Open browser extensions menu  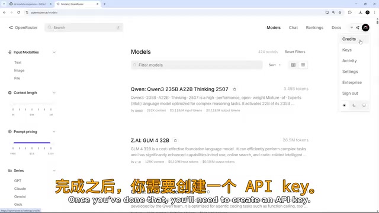350,12
